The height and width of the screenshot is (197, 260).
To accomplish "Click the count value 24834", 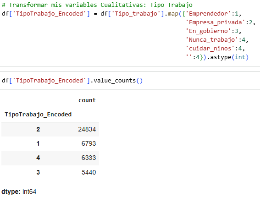I will (87, 129).
